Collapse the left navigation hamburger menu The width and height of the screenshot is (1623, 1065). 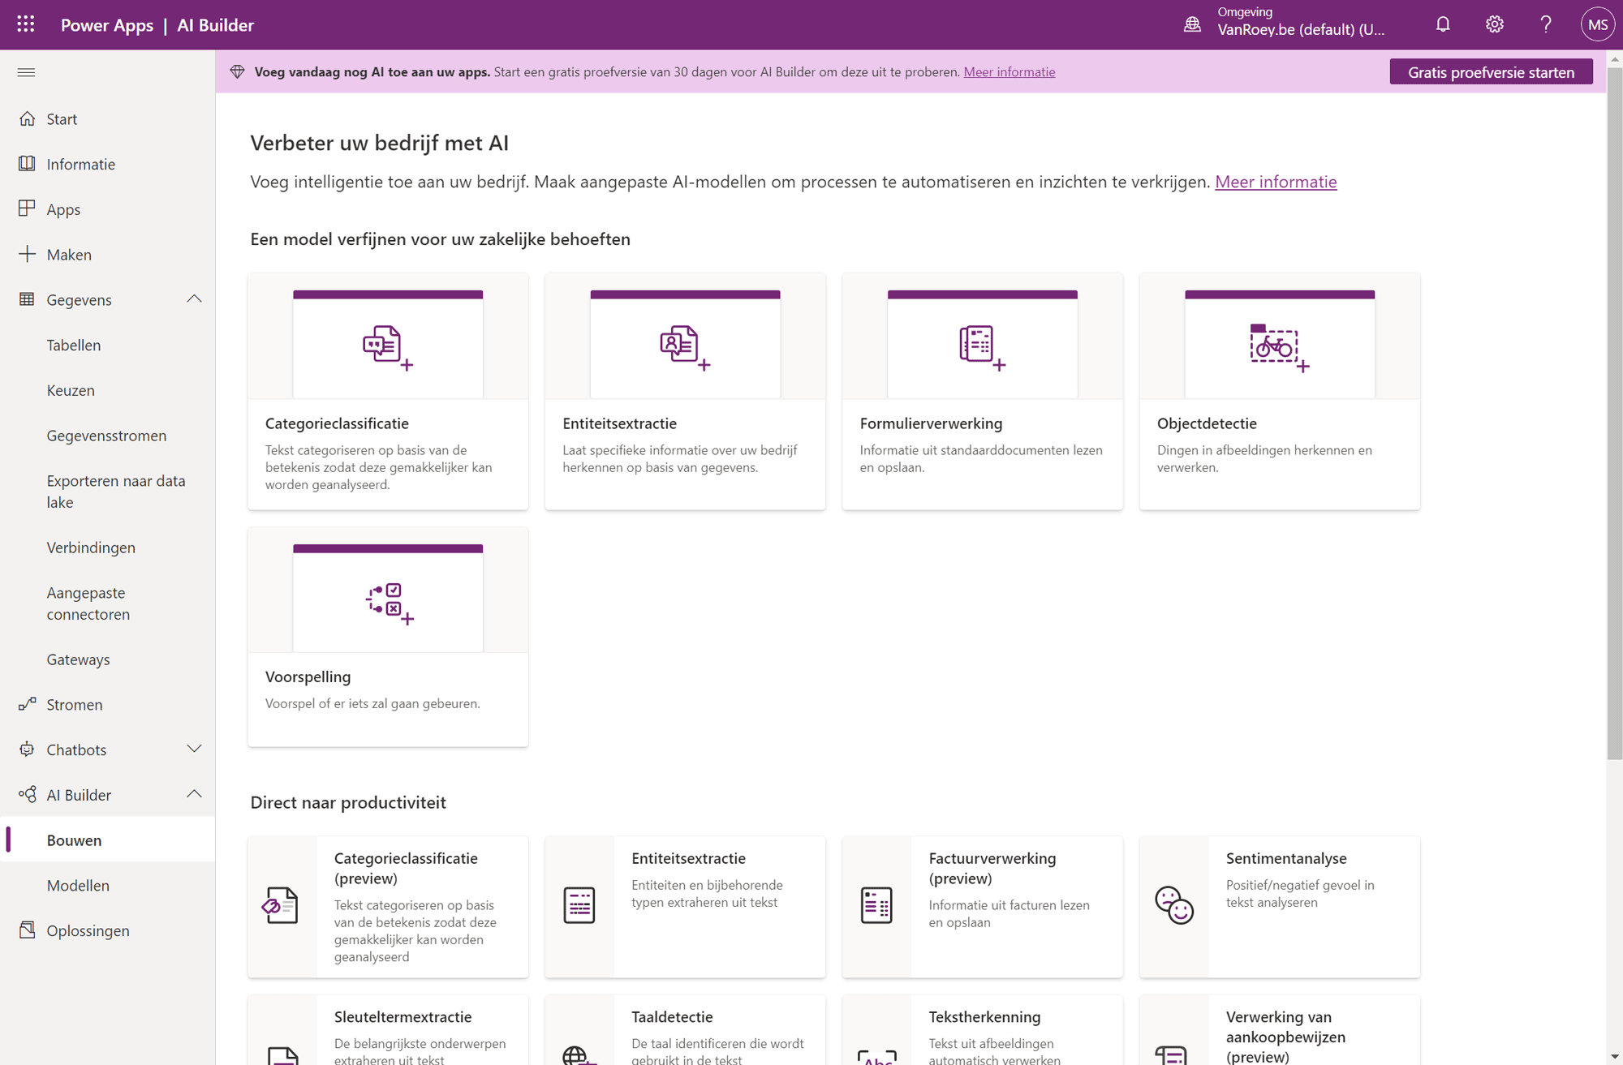pyautogui.click(x=26, y=72)
